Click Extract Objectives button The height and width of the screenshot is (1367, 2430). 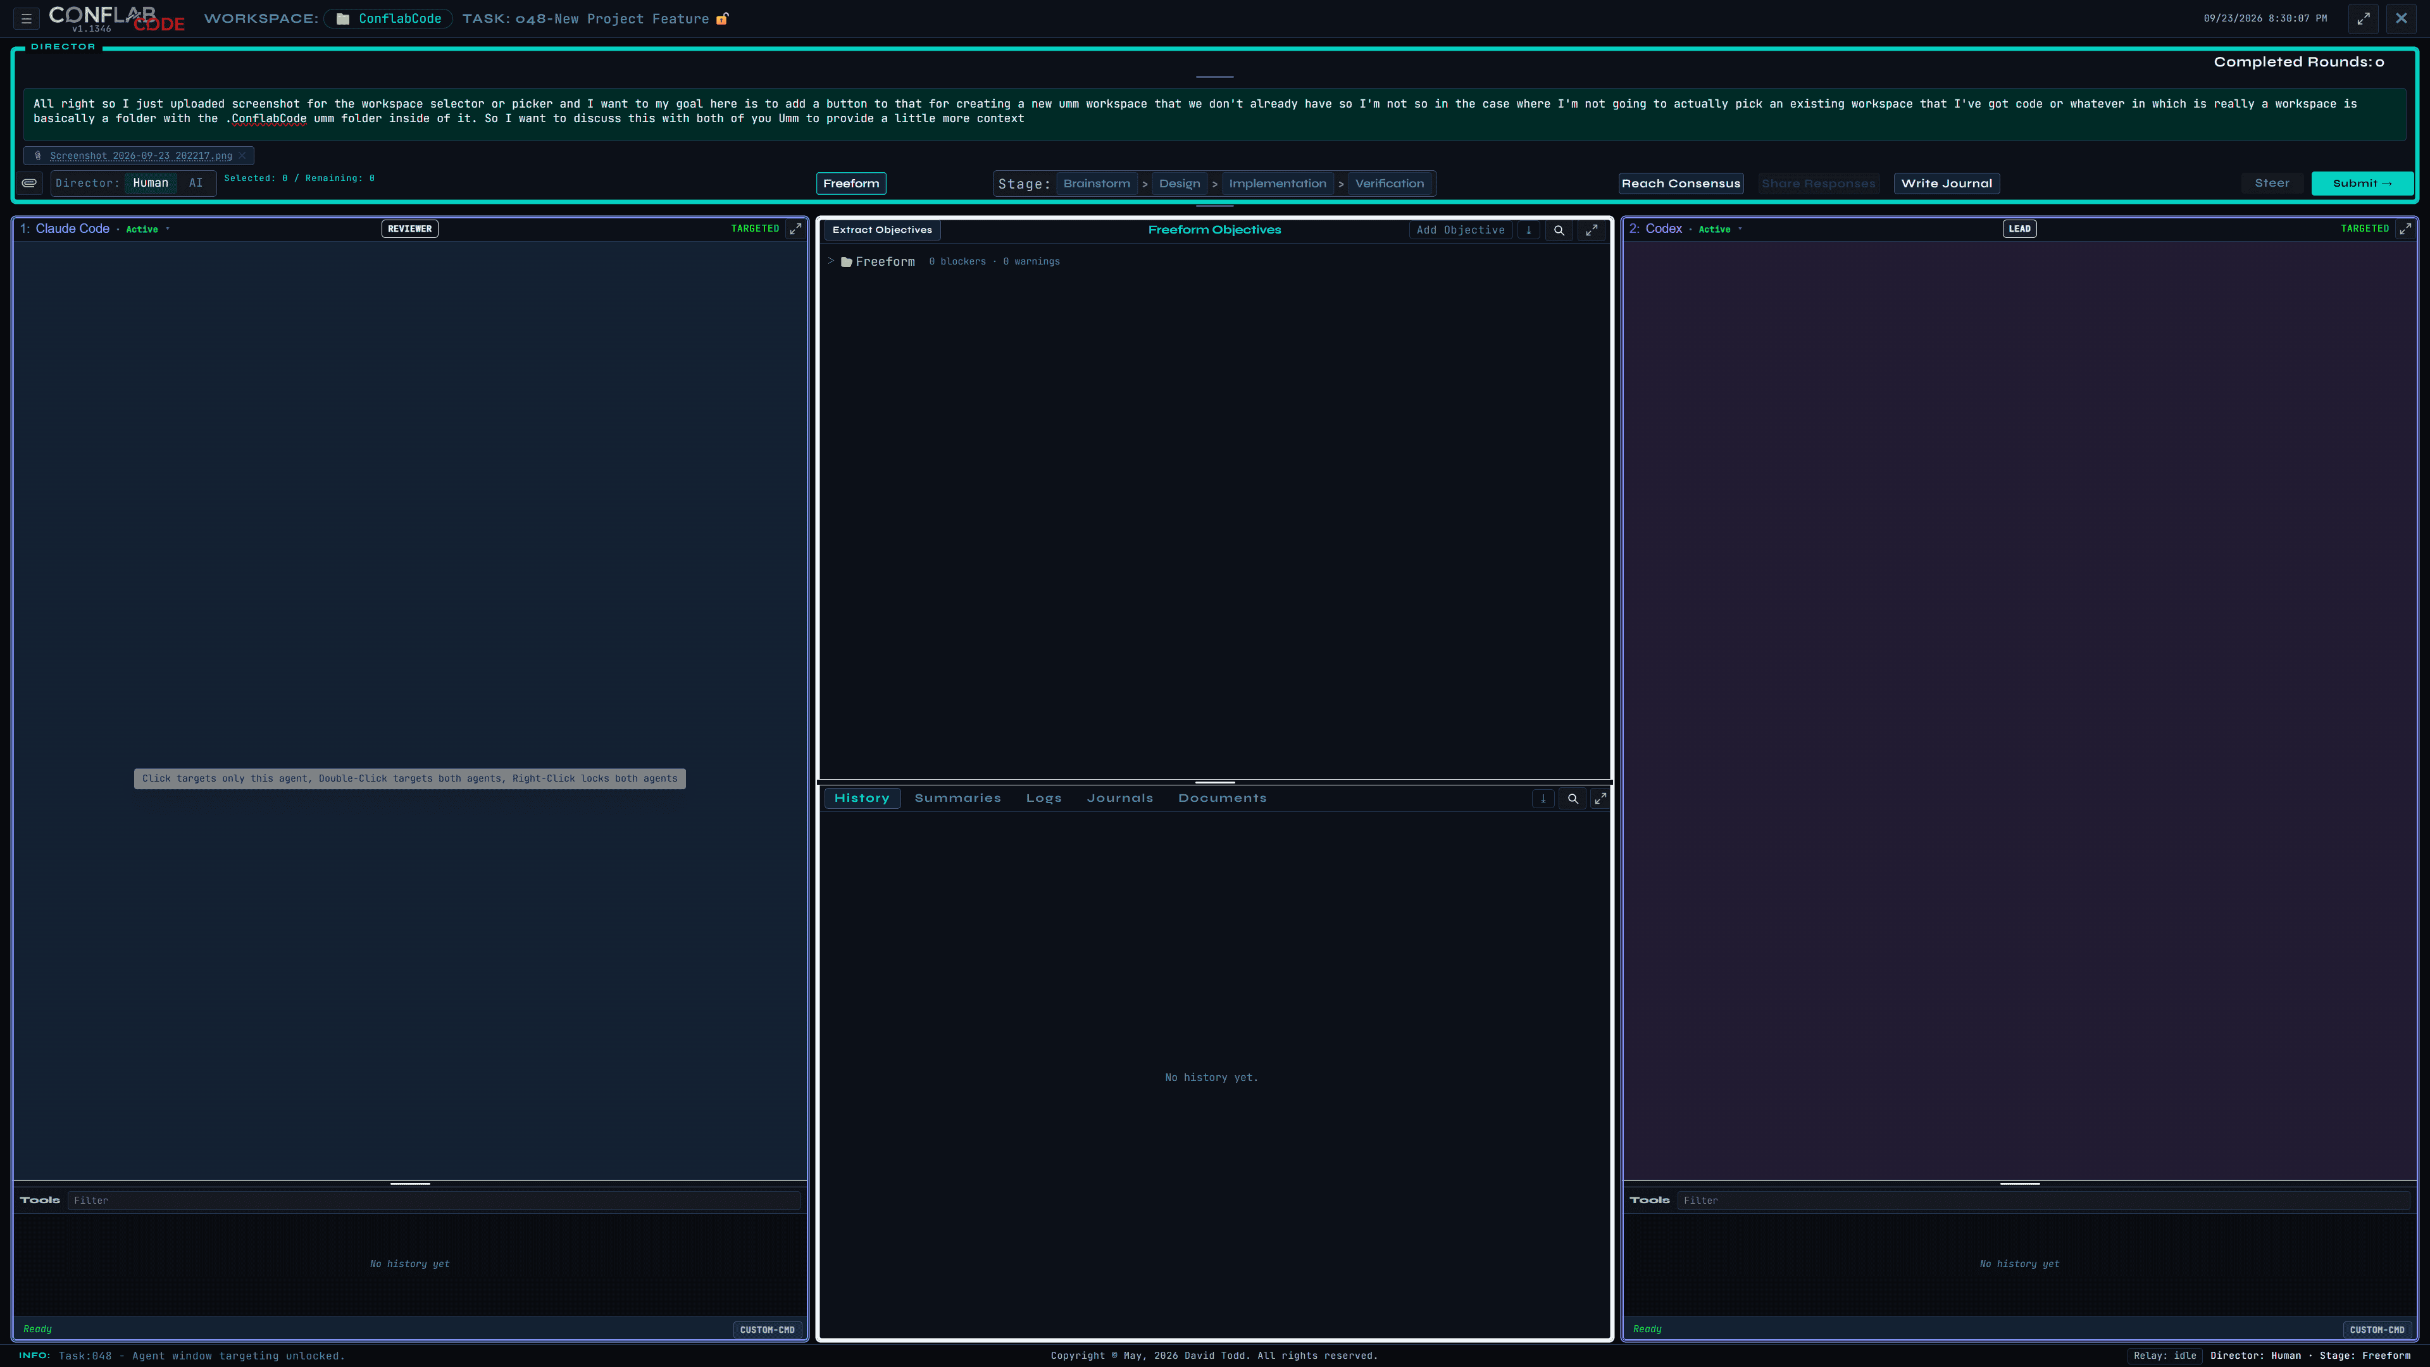tap(882, 230)
